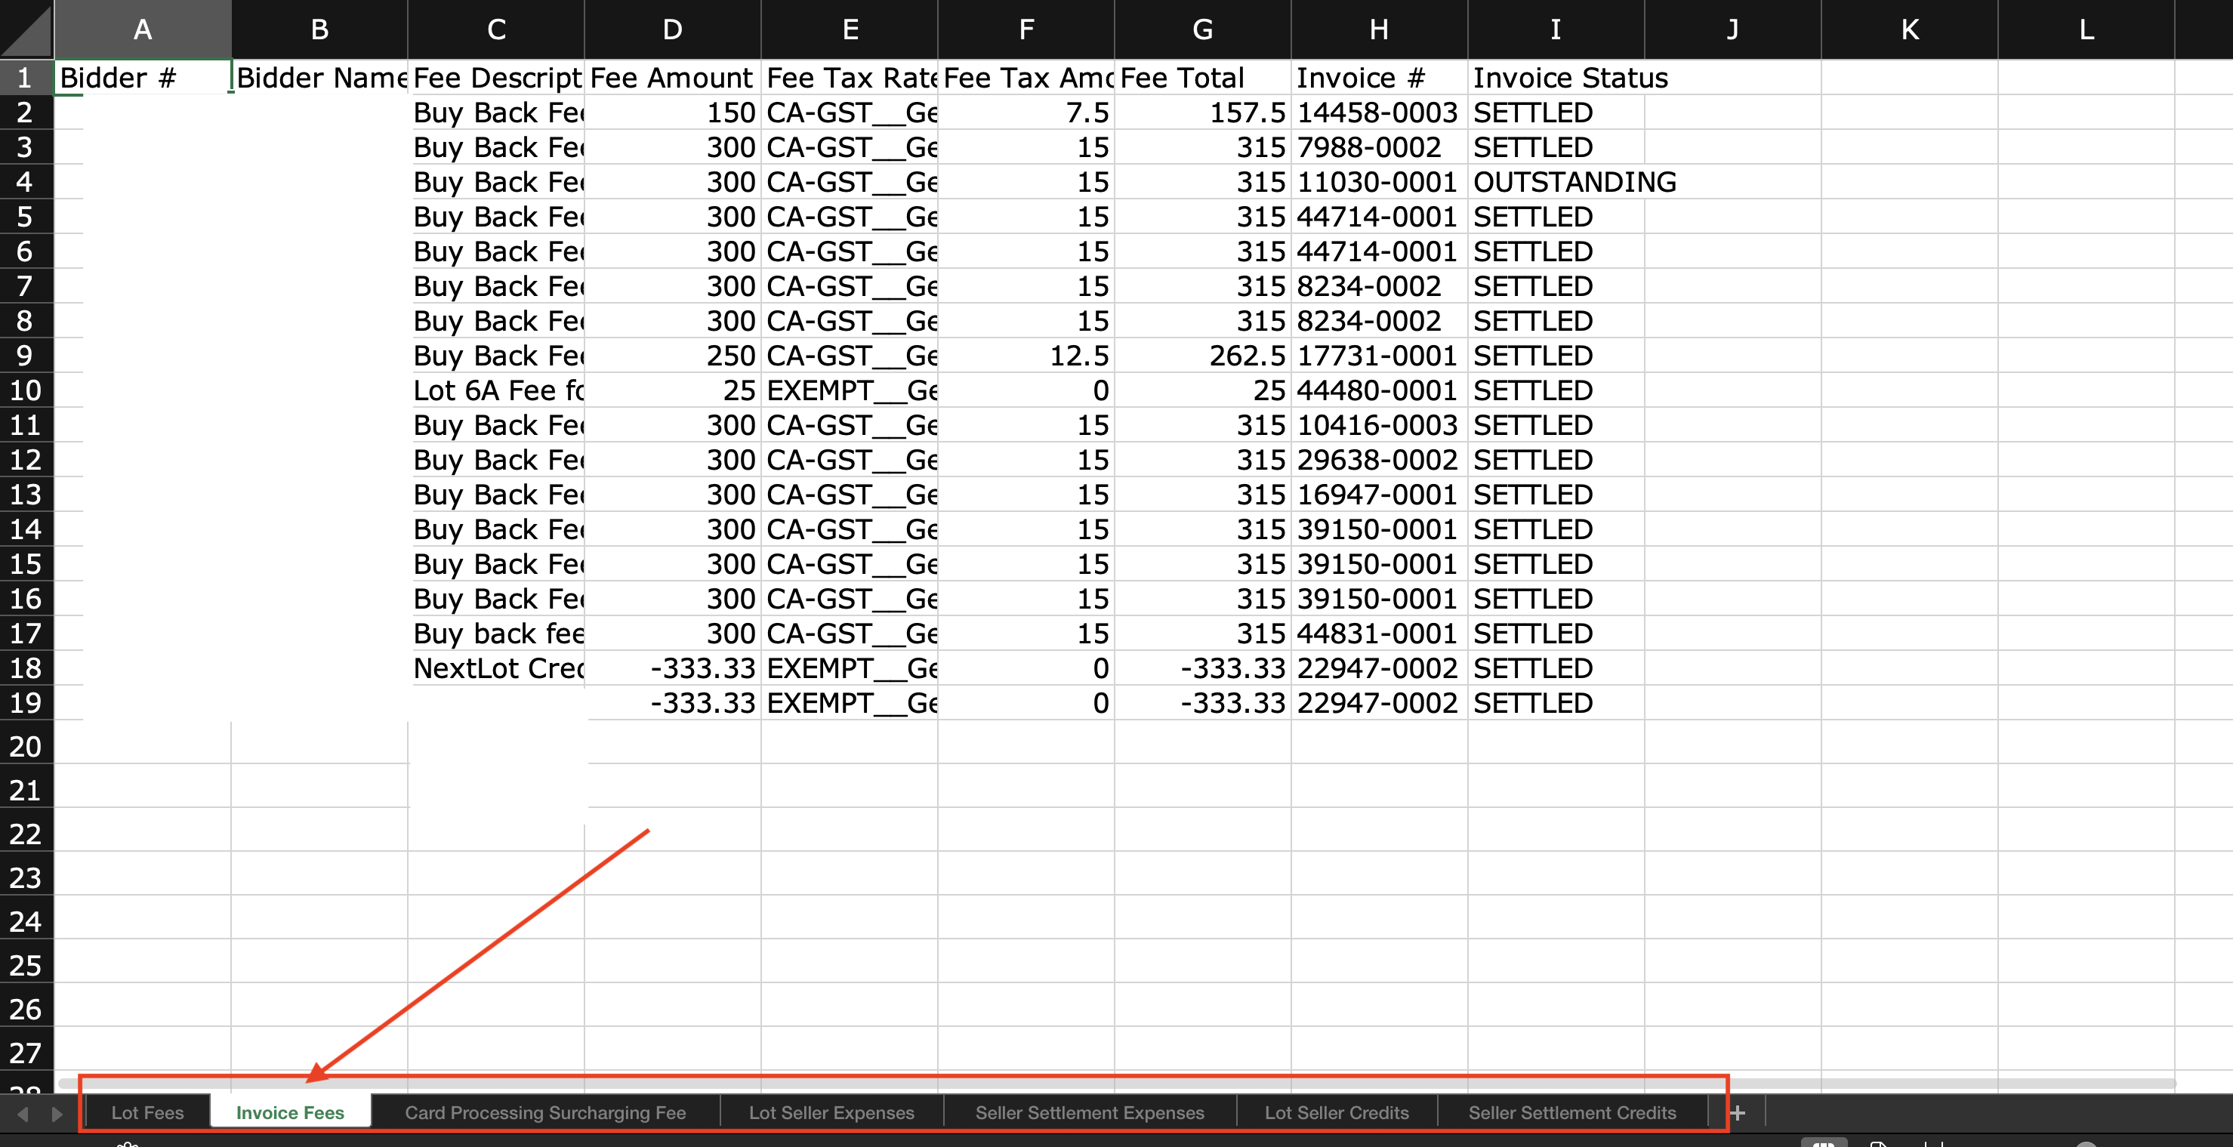Open the Lot Seller Expenses sheet
The height and width of the screenshot is (1147, 2233).
click(x=831, y=1112)
